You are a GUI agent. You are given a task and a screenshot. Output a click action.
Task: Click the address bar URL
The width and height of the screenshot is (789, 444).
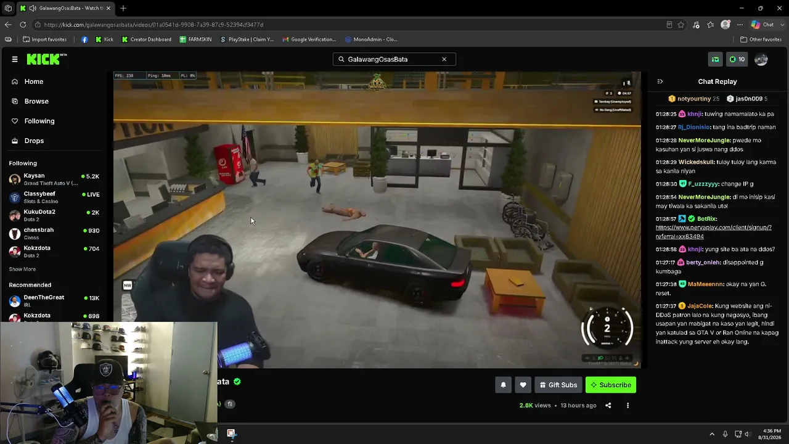click(x=153, y=25)
